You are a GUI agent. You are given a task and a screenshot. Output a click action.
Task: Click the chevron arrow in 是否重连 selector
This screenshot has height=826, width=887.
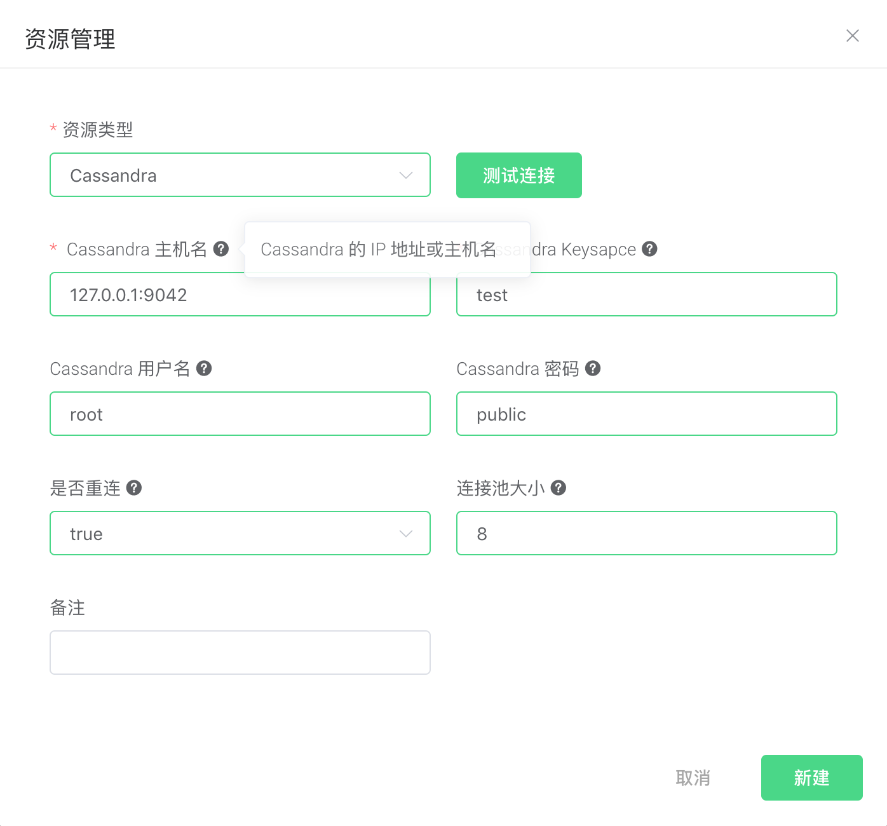[x=405, y=534]
